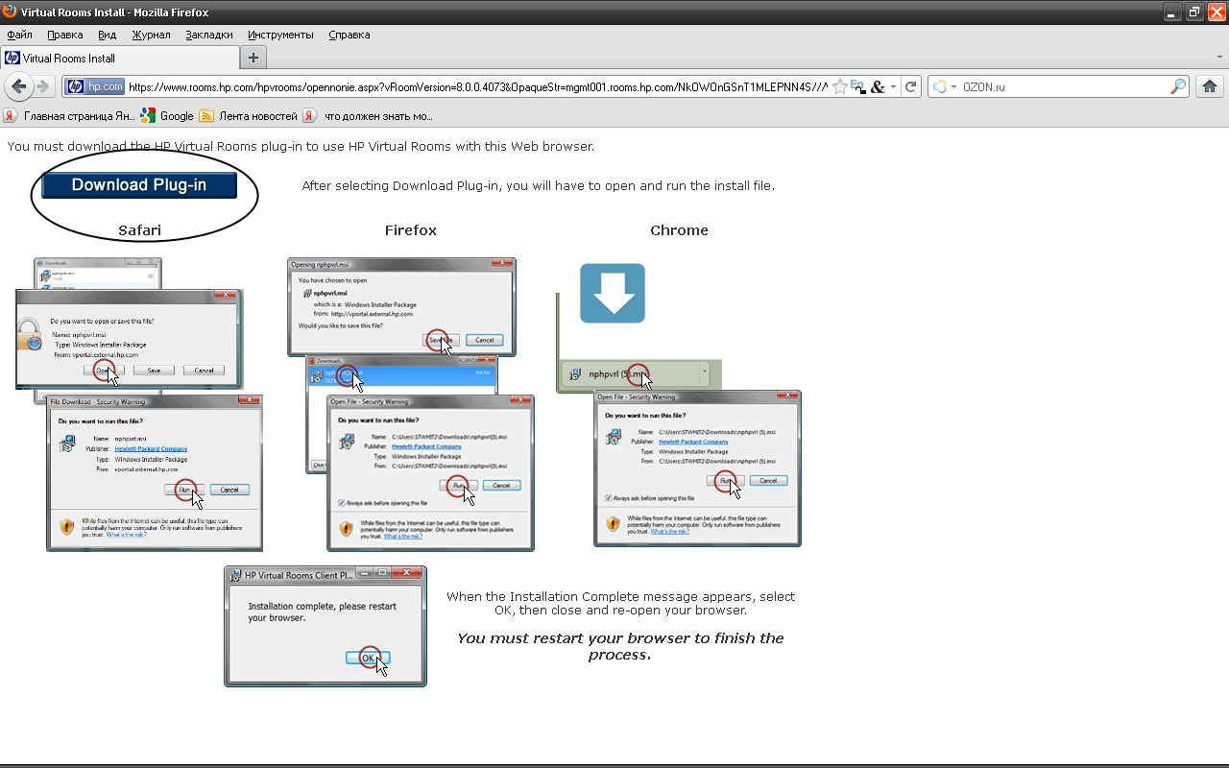The width and height of the screenshot is (1229, 768).
Task: Click the En translate icon in address bar
Action: pos(858,86)
